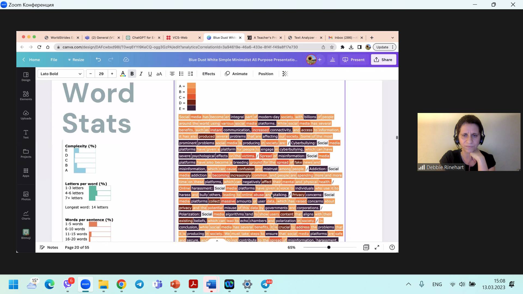Screen dimensions: 523x294
Task: Toggle bold formatting on text
Action: tap(132, 74)
